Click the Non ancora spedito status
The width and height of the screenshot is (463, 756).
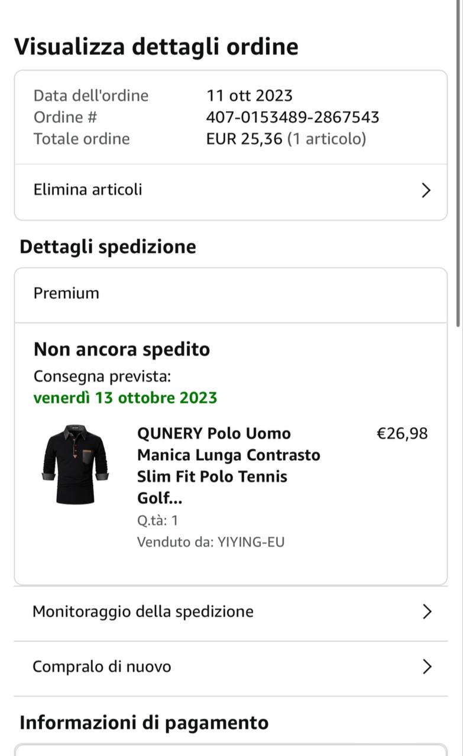[x=122, y=350]
